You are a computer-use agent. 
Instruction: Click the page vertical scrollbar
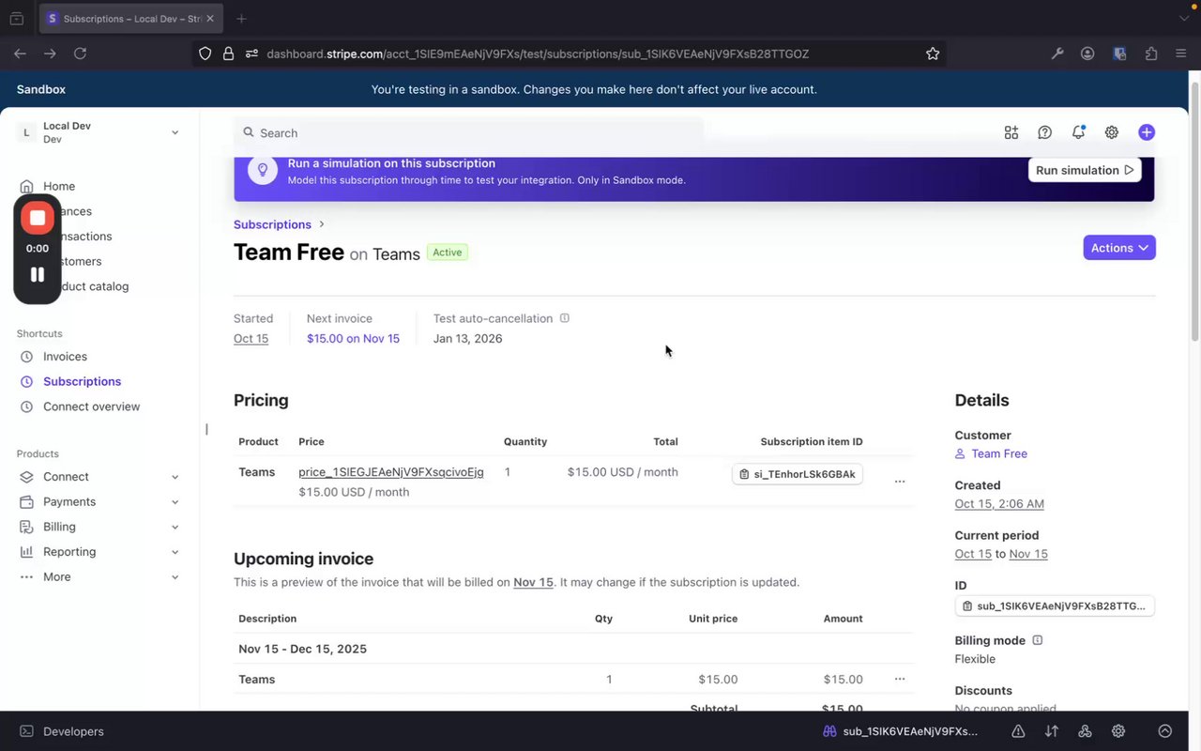click(x=1194, y=212)
